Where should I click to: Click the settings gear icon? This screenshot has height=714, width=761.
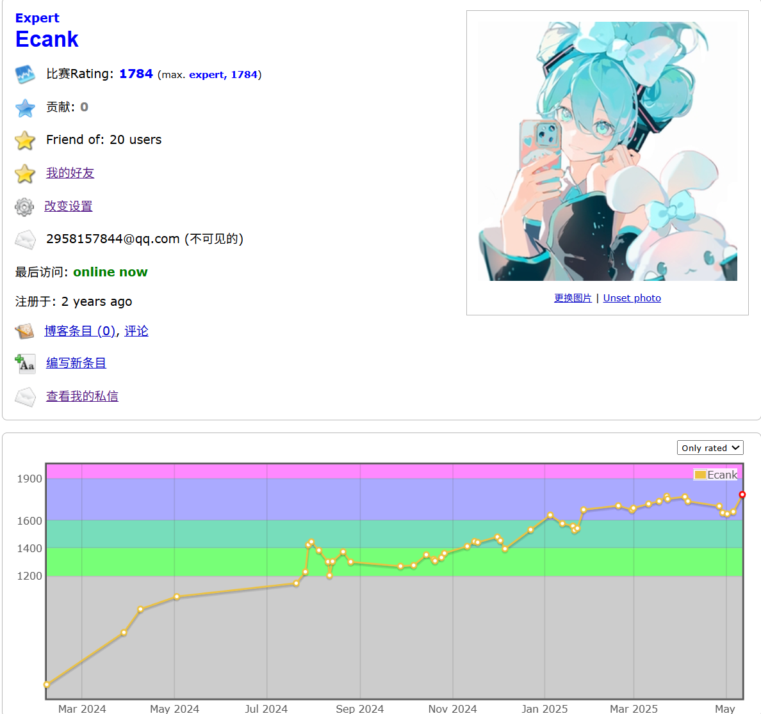24,207
